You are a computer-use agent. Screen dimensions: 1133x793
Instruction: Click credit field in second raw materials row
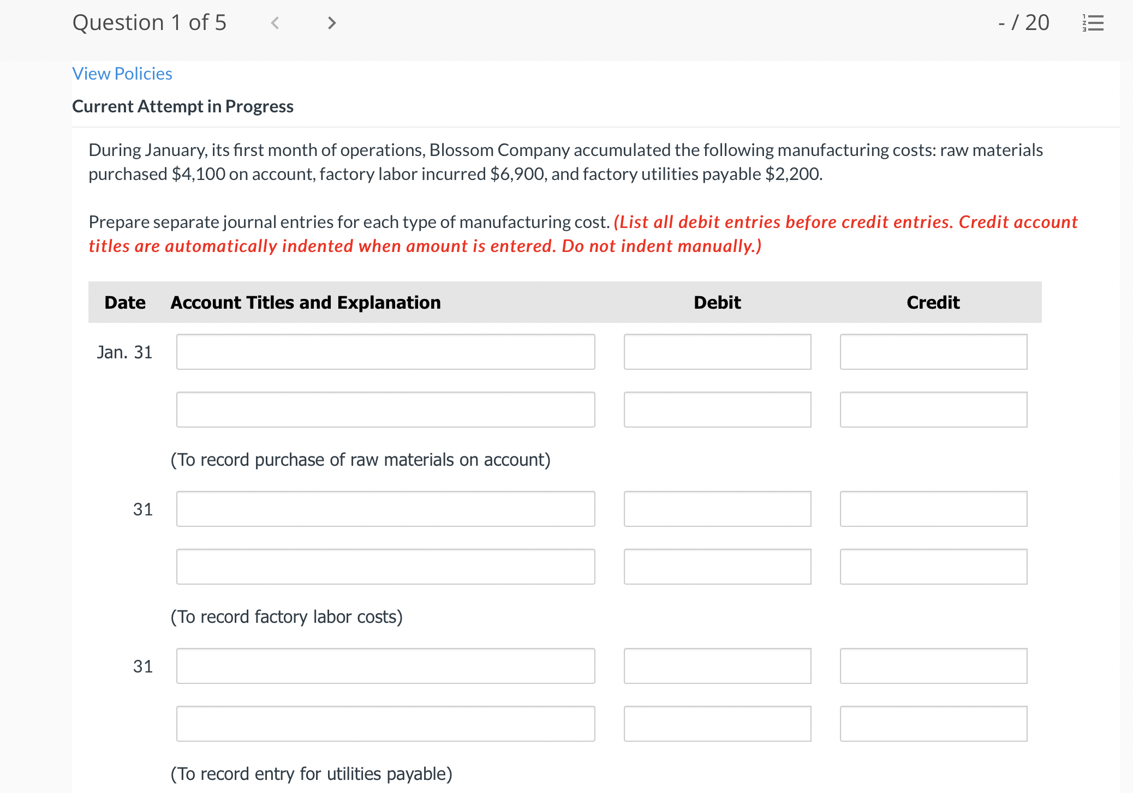tap(933, 410)
